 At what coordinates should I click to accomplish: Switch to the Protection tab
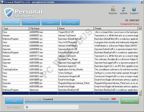click(x=31, y=22)
